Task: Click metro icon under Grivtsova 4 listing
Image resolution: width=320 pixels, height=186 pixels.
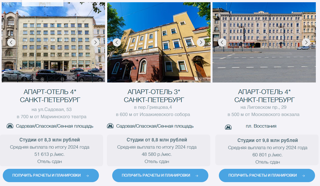Action: 110,126
